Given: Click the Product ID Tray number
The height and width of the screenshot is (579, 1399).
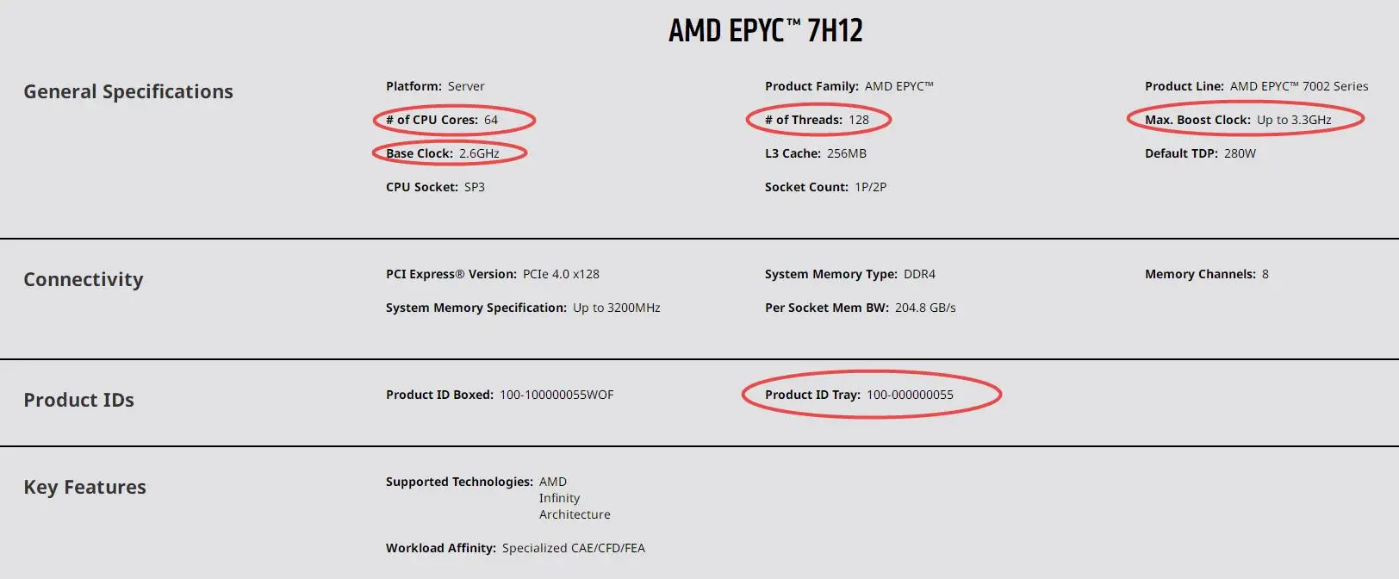Looking at the screenshot, I should point(910,395).
